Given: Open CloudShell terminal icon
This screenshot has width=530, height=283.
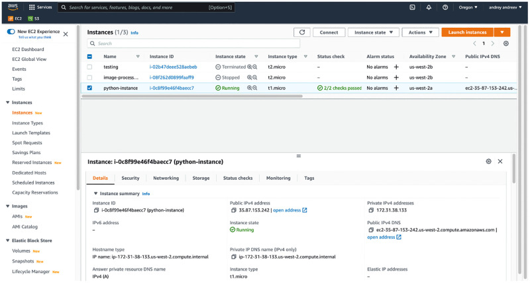Looking at the screenshot, I should point(412,7).
